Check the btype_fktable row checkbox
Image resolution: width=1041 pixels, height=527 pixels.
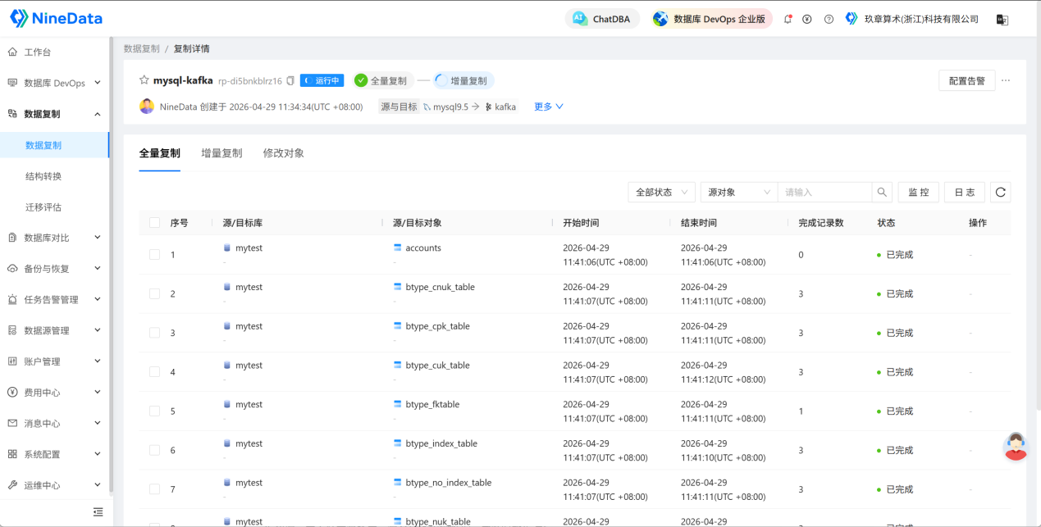[x=154, y=411]
